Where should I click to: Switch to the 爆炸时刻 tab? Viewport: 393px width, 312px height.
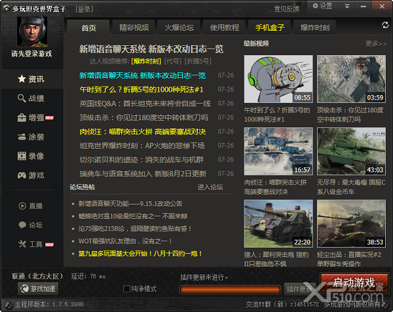(x=315, y=28)
